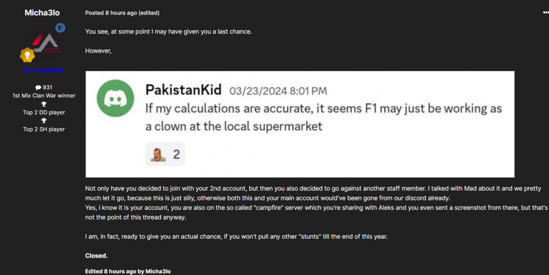This screenshot has height=275, width=549.
Task: Click the (edited) label beside post time
Action: (x=149, y=13)
